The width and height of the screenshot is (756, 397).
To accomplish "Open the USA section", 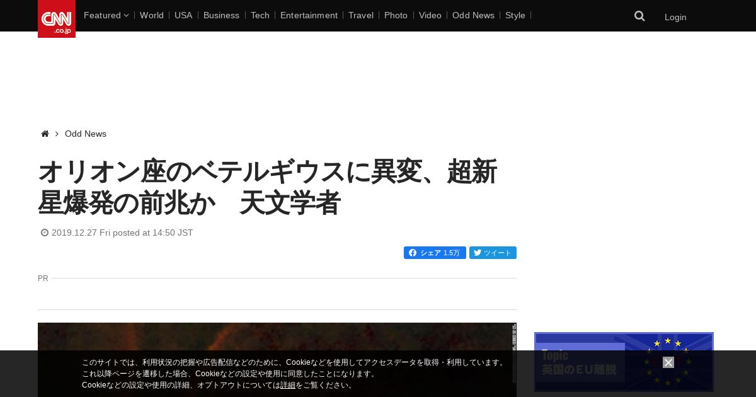I will (183, 15).
